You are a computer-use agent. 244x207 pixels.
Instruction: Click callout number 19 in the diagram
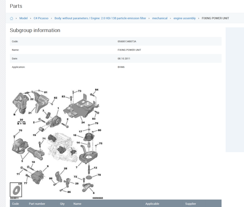click(34, 135)
